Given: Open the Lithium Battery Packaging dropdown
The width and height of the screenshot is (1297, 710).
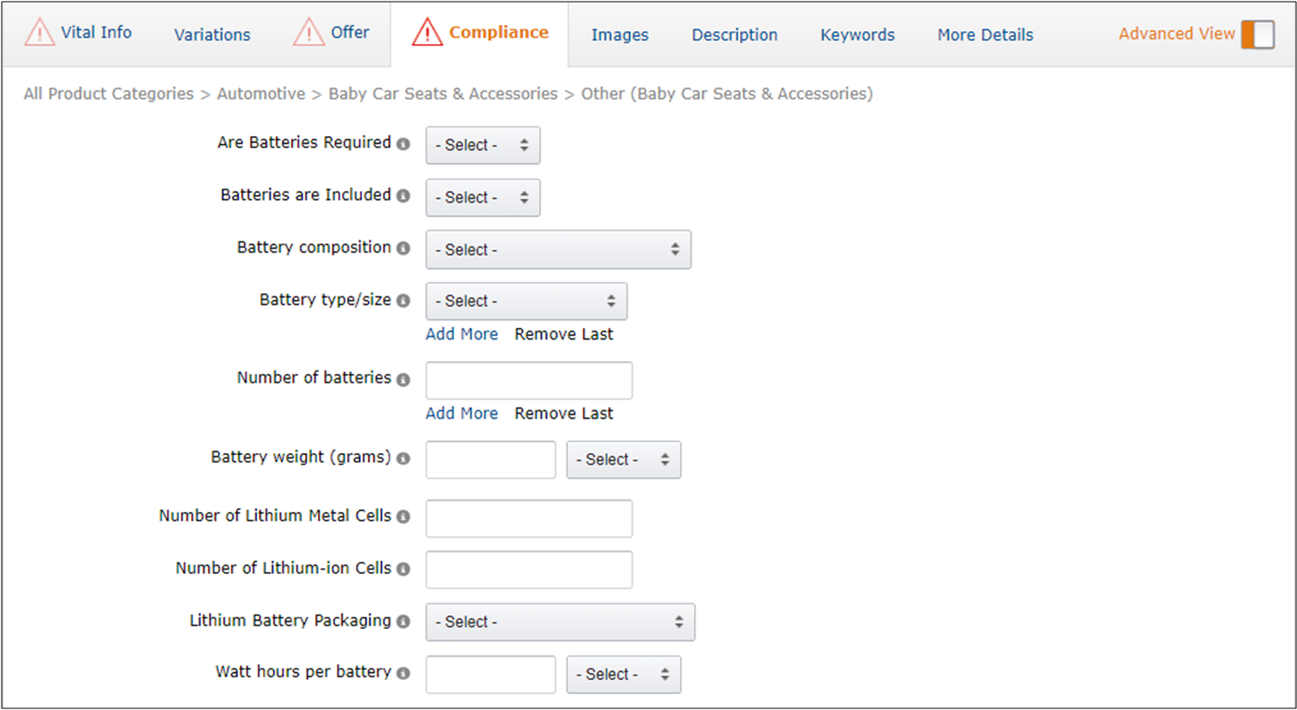Looking at the screenshot, I should 559,622.
